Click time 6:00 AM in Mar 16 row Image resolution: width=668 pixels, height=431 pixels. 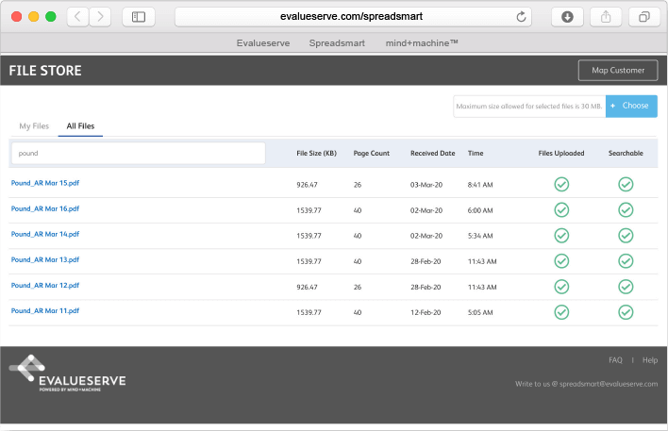pyautogui.click(x=480, y=210)
